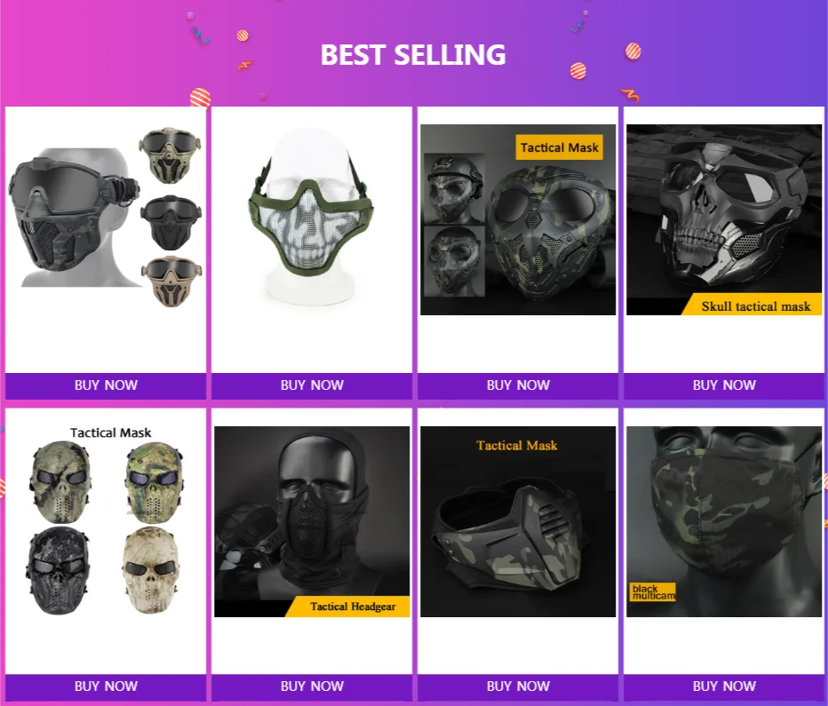The image size is (828, 706).
Task: Select the black goggle mask variant
Action: (171, 223)
